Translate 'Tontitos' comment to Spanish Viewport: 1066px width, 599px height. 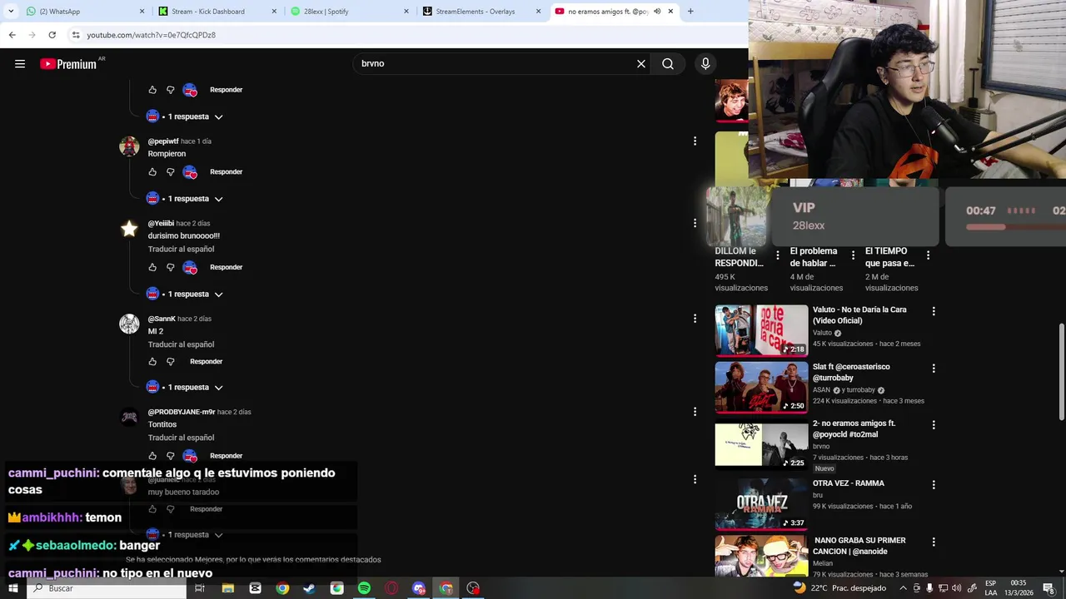[x=182, y=438]
